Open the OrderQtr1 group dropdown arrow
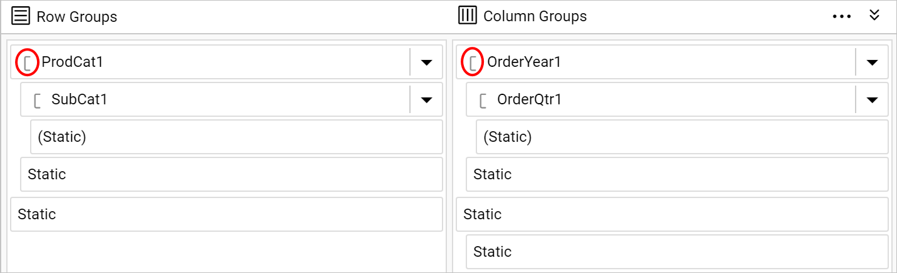Viewport: 897px width, 273px height. coord(872,100)
